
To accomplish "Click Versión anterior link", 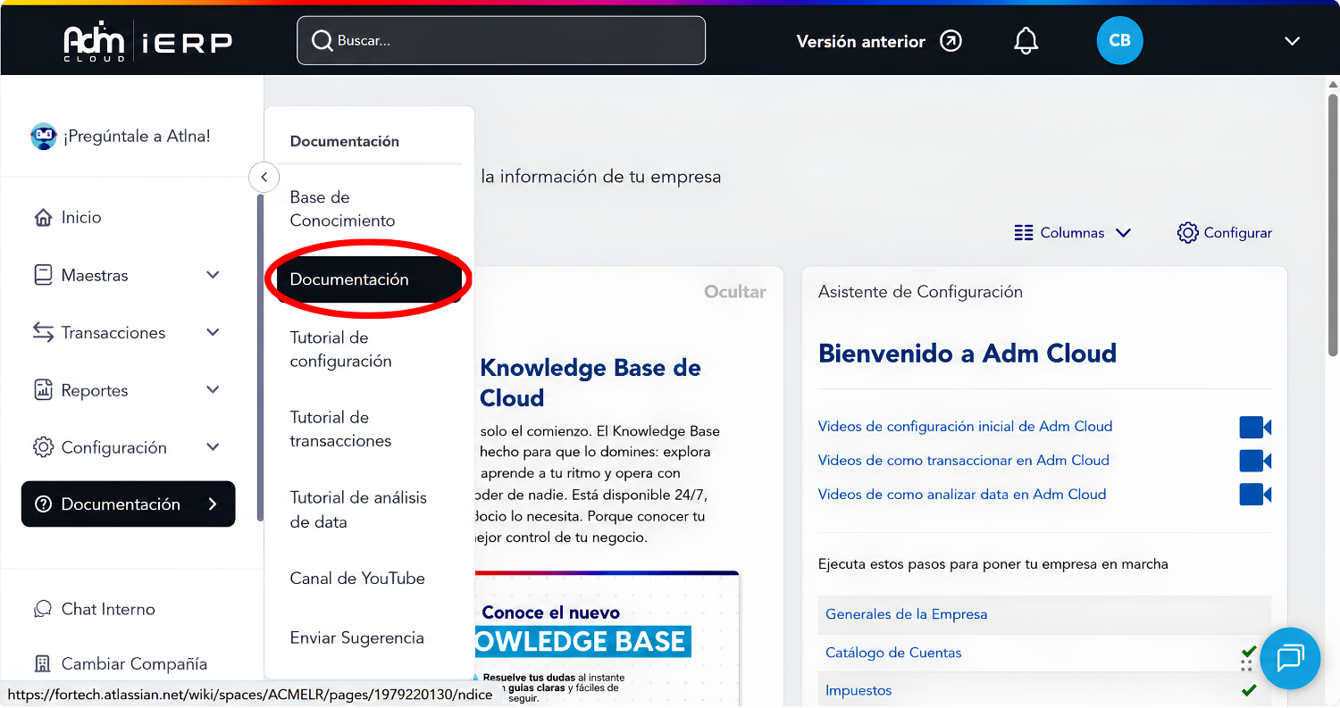I will click(861, 41).
